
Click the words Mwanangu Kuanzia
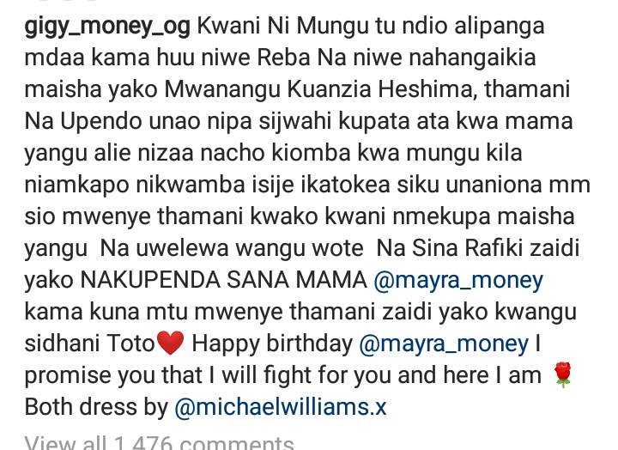tap(268, 89)
